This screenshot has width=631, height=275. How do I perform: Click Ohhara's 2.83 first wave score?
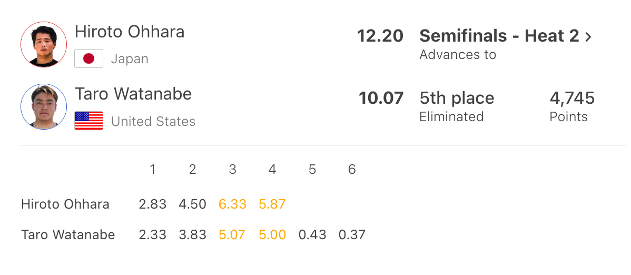[x=153, y=204]
